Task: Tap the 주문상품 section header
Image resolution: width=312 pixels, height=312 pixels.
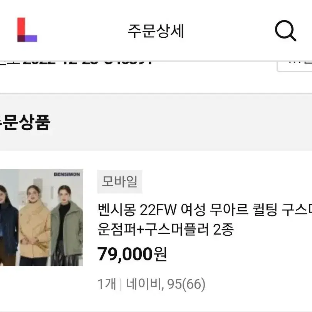Action: click(x=25, y=122)
